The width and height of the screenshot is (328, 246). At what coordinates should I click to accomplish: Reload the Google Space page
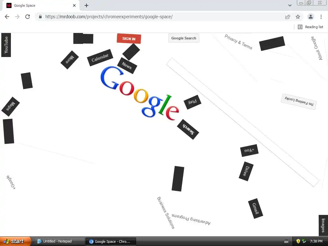click(28, 17)
